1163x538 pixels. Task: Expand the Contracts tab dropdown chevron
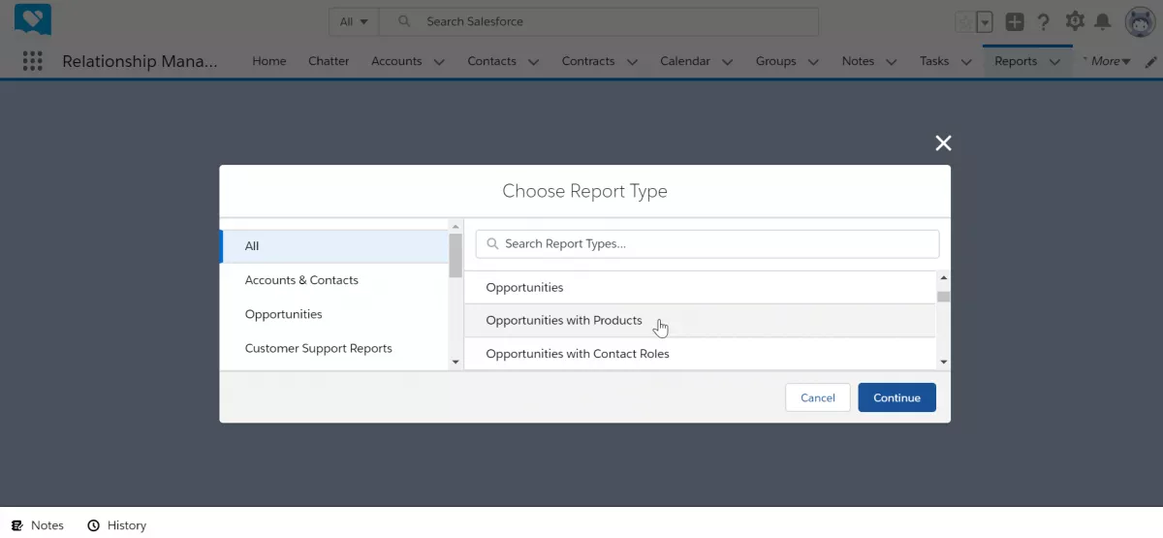coord(632,62)
